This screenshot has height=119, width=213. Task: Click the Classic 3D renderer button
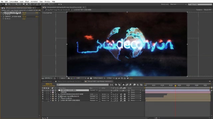click(207, 10)
